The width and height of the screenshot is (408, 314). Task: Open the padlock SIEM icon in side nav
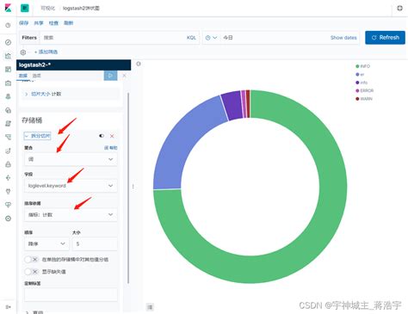(x=8, y=164)
